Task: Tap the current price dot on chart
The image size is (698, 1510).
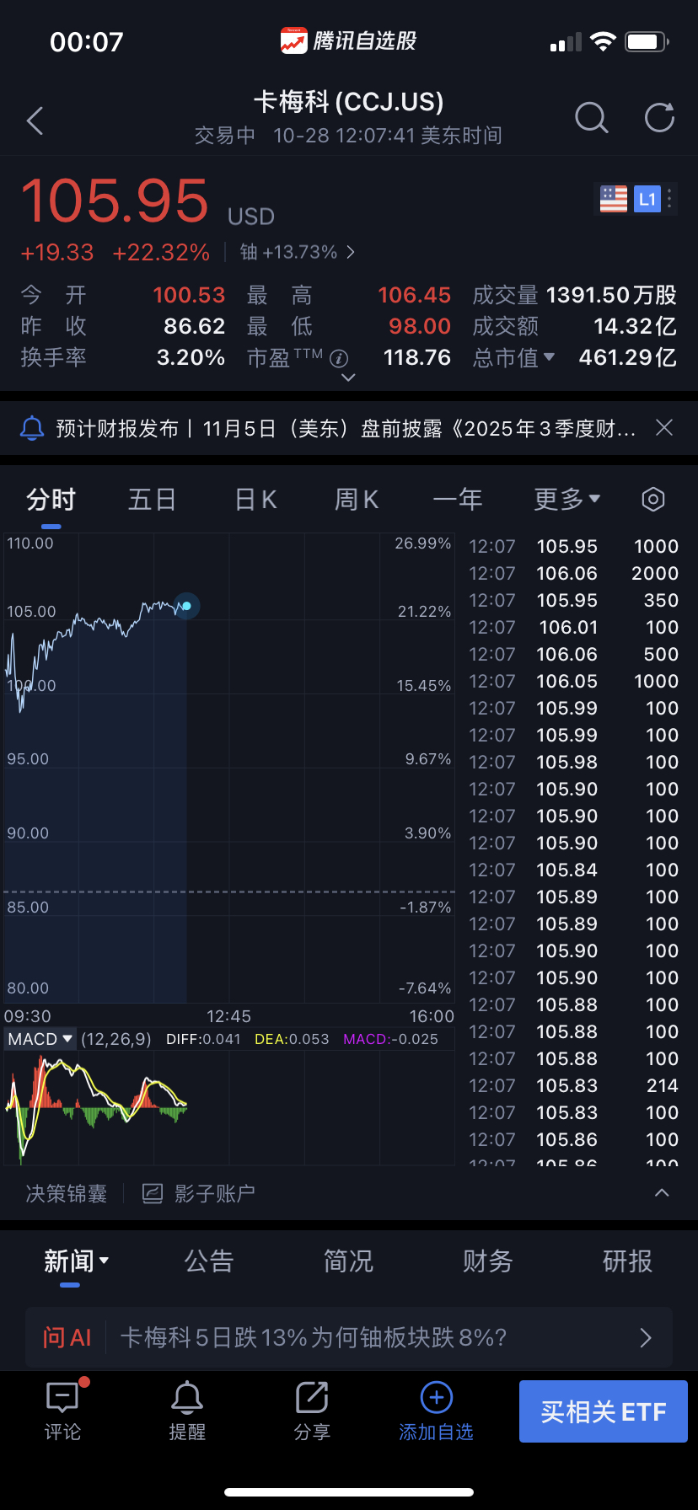Action: click(186, 606)
